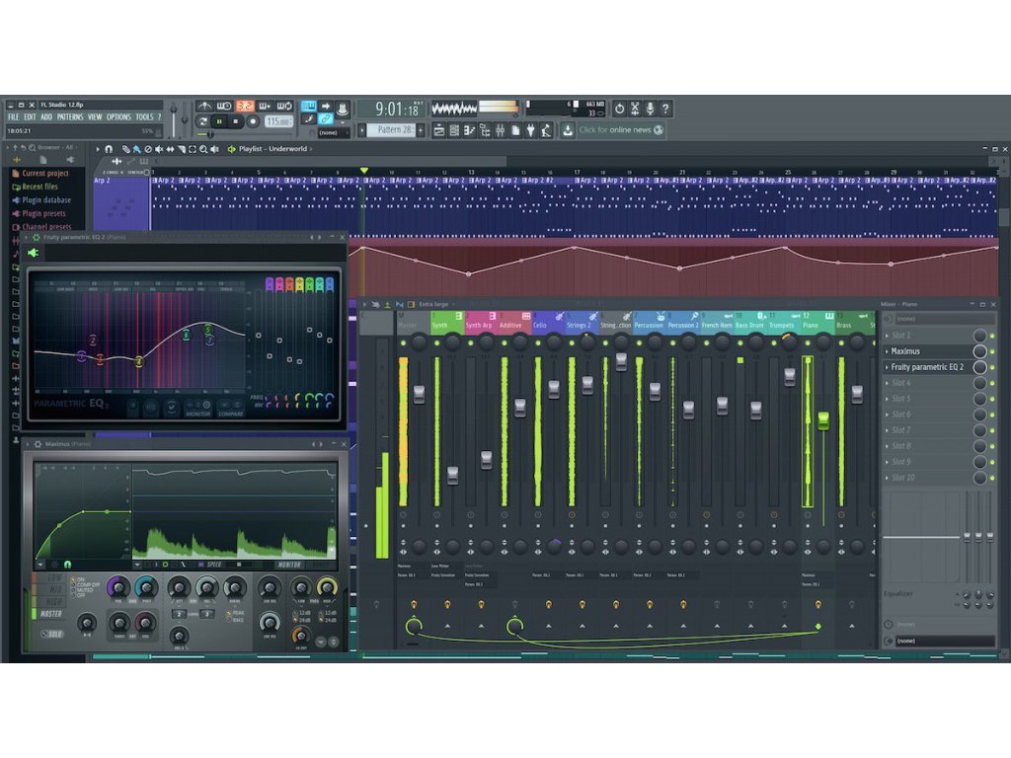Click the download icon beside online news
The width and height of the screenshot is (1011, 758).
tap(569, 130)
